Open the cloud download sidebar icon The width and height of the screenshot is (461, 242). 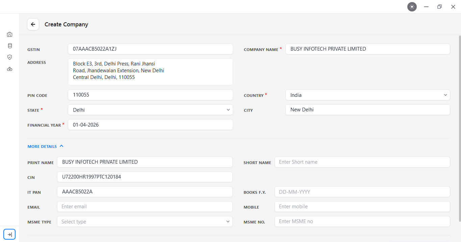pyautogui.click(x=9, y=69)
